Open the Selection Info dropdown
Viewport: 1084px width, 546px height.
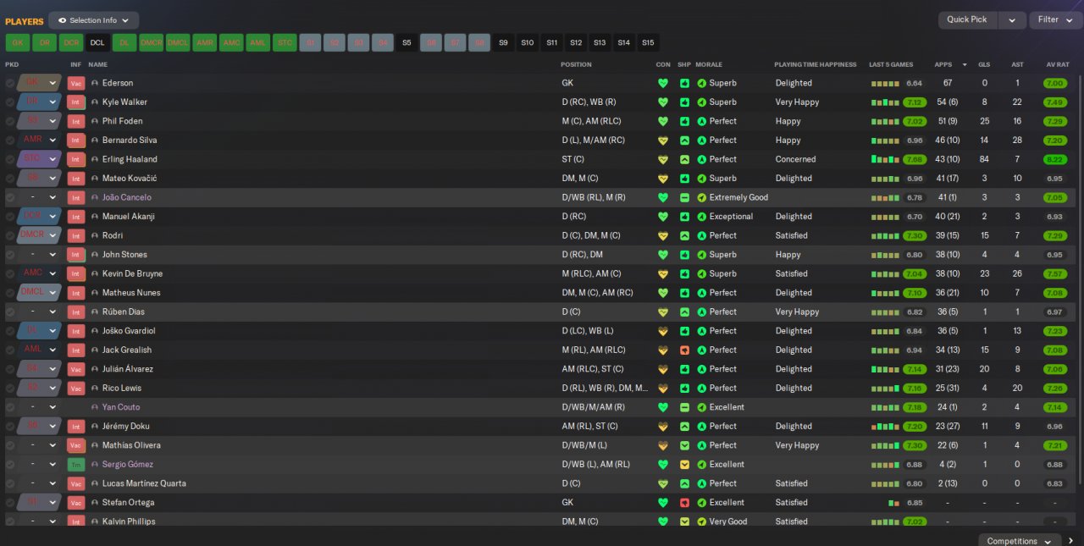coord(93,20)
